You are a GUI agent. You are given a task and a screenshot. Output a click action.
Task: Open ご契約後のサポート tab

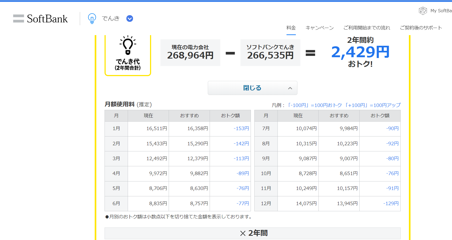click(421, 28)
